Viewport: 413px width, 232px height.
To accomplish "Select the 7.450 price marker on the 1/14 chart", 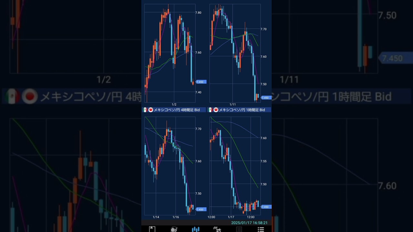I will coord(201,209).
